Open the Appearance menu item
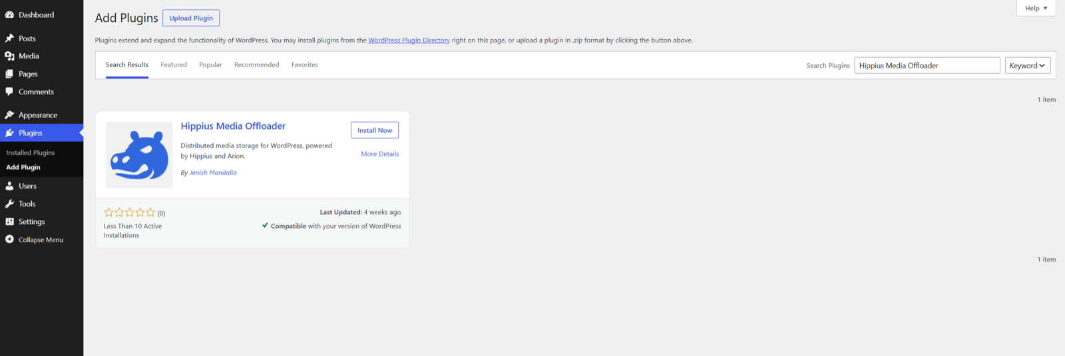The width and height of the screenshot is (1065, 356). 41,115
